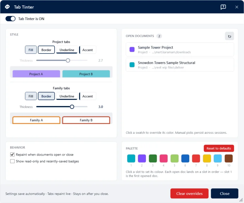Set colour of palette slot 3 dark green

coord(153,159)
